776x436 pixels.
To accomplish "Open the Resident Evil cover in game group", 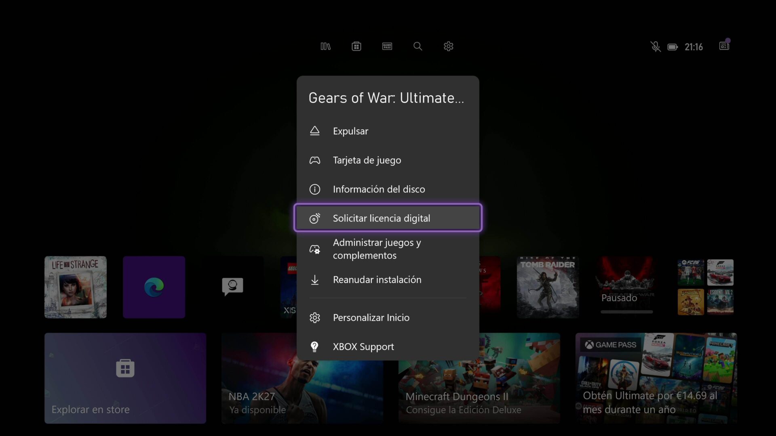I will (x=720, y=302).
